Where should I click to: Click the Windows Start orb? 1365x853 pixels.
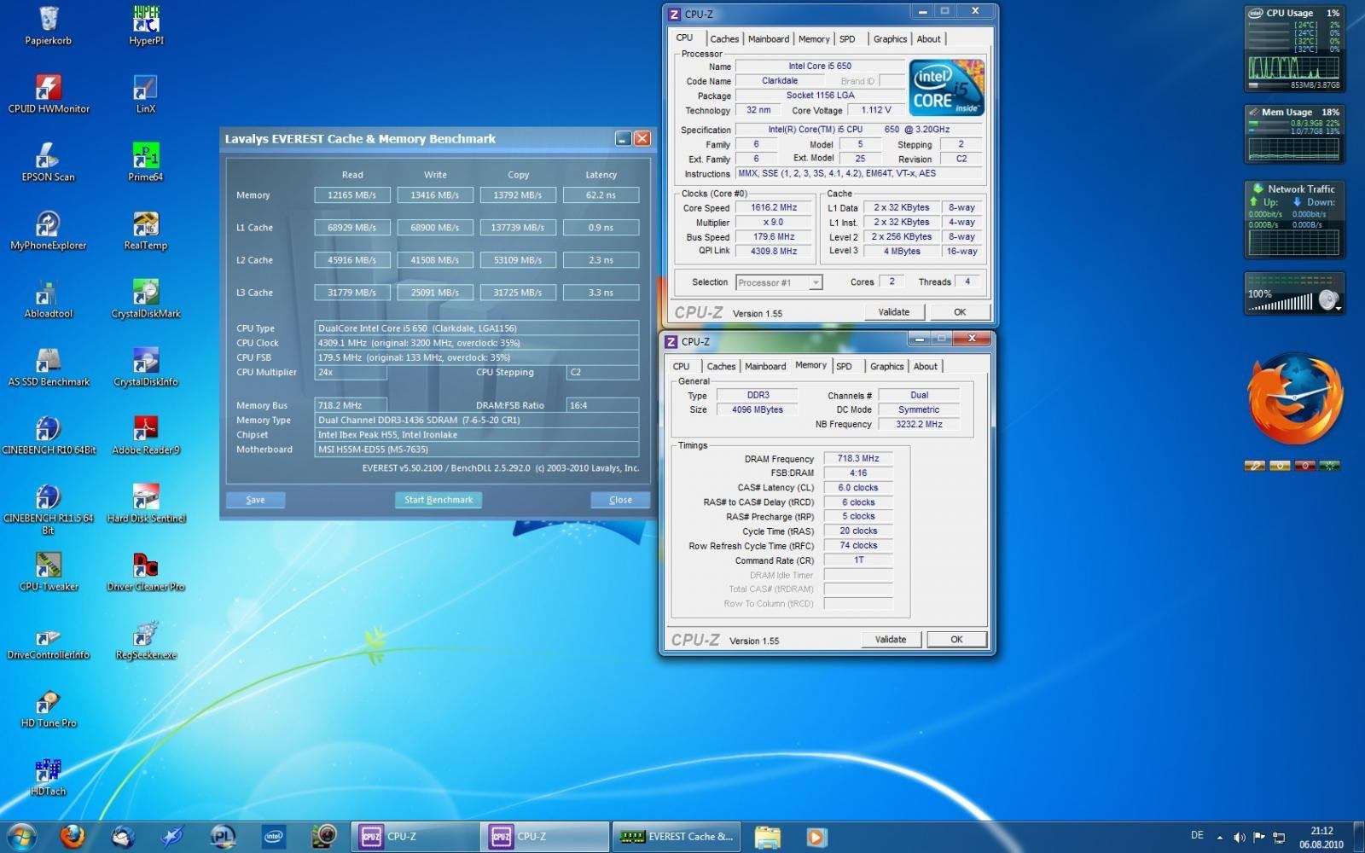(21, 837)
